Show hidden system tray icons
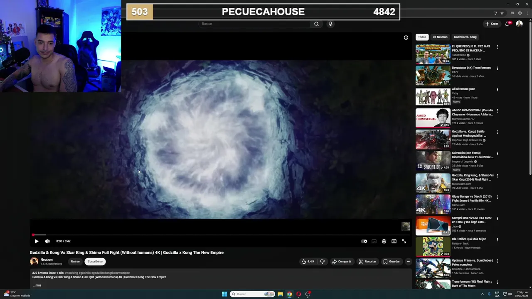 pyautogui.click(x=483, y=294)
